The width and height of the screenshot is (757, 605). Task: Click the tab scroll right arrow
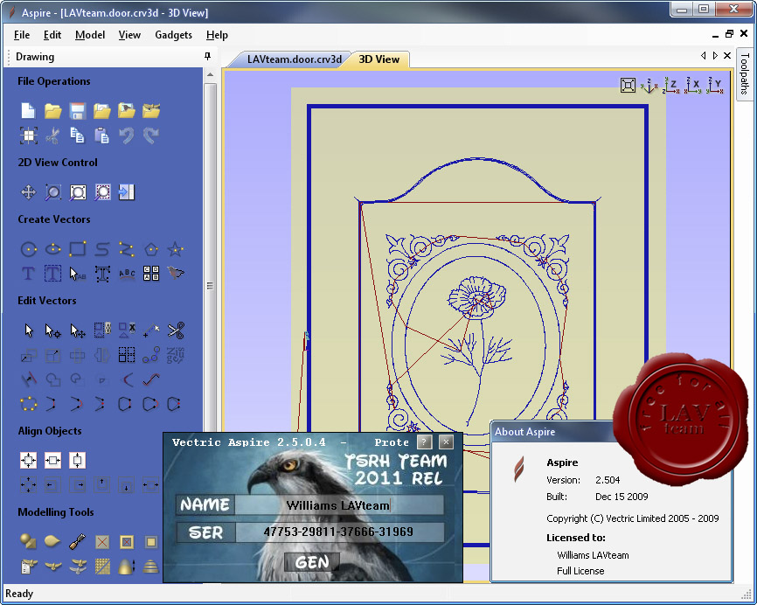click(x=715, y=56)
